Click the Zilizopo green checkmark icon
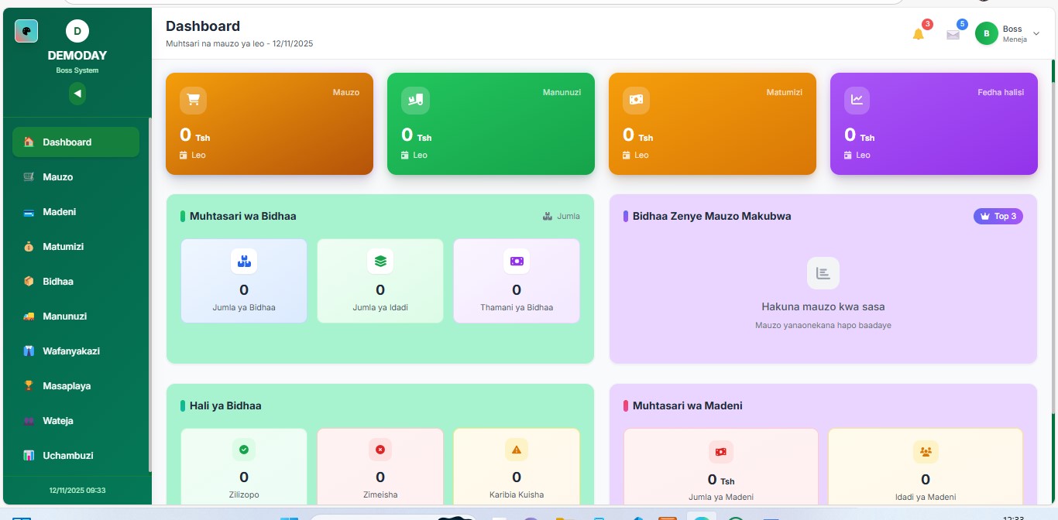This screenshot has width=1058, height=520. click(x=244, y=450)
